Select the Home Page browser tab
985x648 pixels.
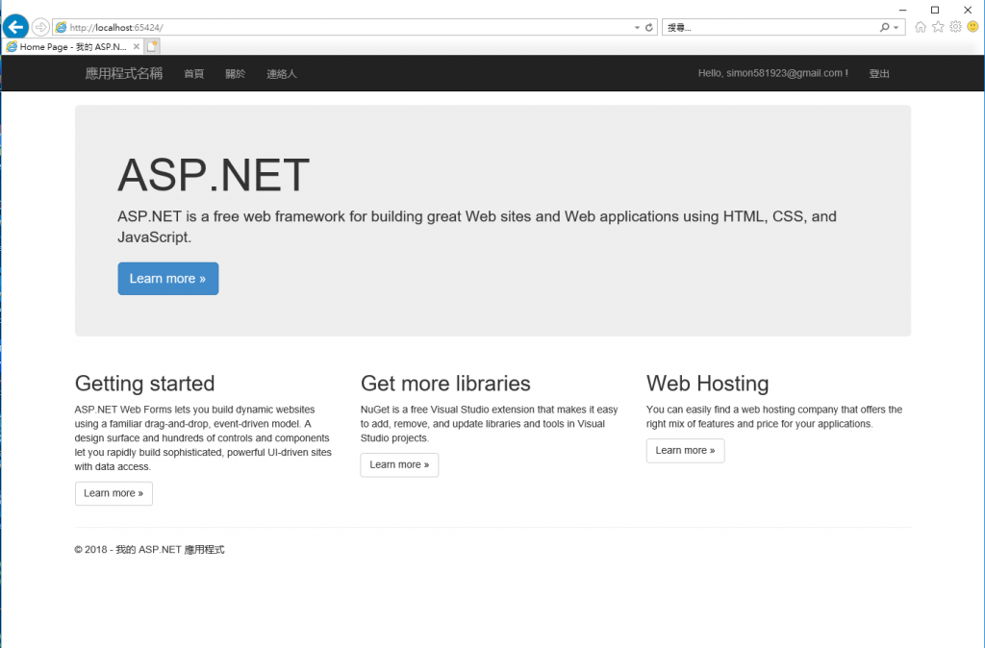pyautogui.click(x=73, y=46)
